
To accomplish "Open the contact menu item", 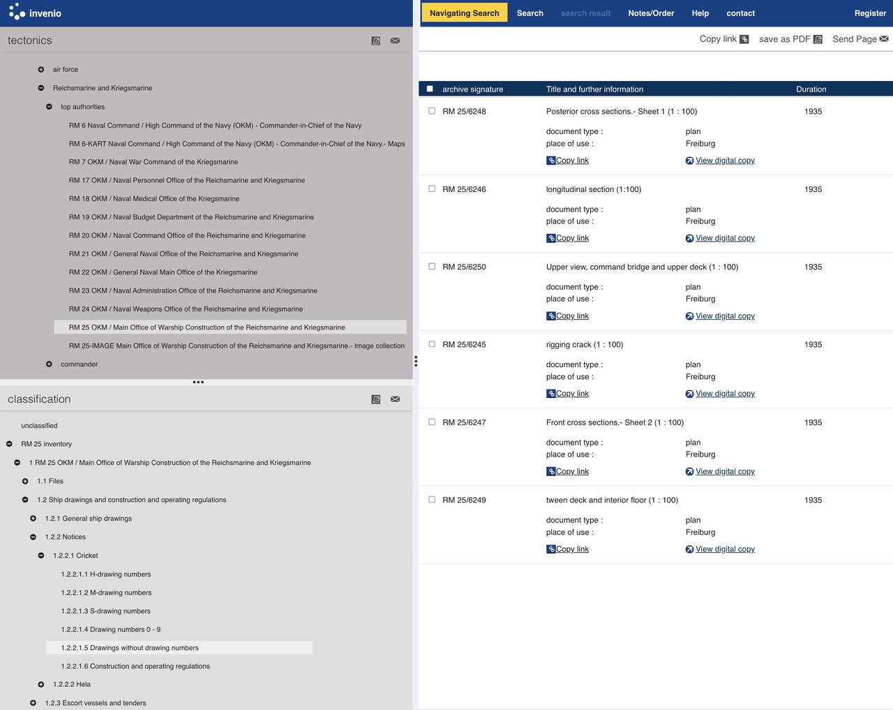I will (x=741, y=13).
